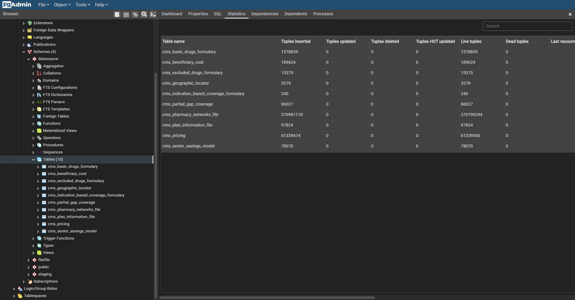The width and height of the screenshot is (575, 300).
Task: Click the Login/Group Roles icon
Action: (x=20, y=289)
